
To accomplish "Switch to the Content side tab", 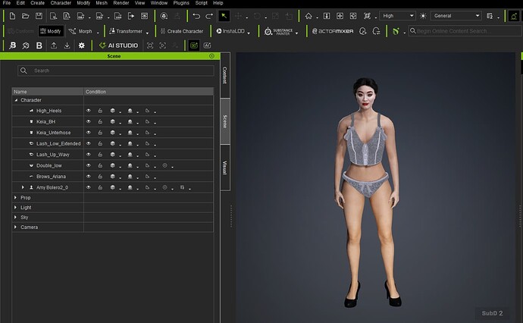I will coord(225,75).
